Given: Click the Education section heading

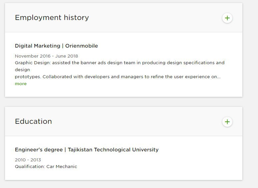Looking at the screenshot, I should (x=33, y=121).
